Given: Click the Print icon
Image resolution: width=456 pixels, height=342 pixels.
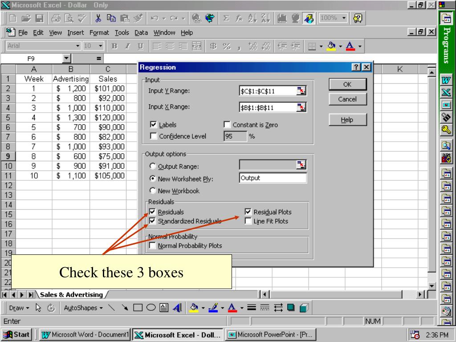Looking at the screenshot, I should pyautogui.click(x=56, y=18).
